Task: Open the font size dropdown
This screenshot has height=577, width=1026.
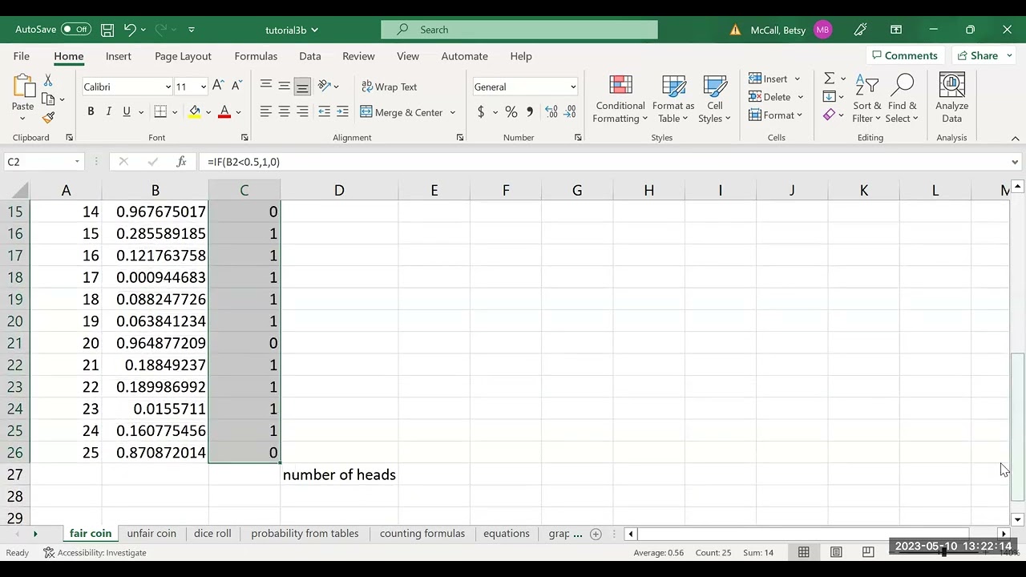Action: (x=203, y=87)
